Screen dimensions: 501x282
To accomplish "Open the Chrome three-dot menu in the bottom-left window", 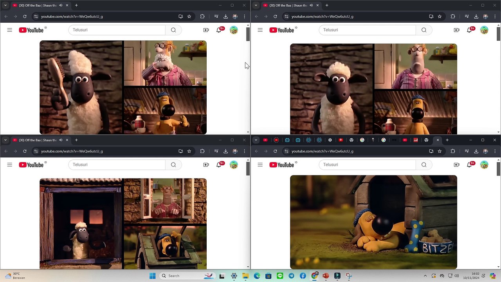I will tap(245, 151).
